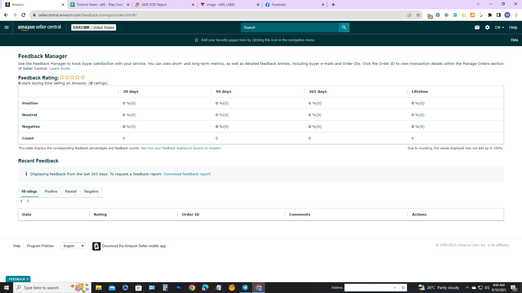The width and height of the screenshot is (522, 293).
Task: Switch to image - AWL LABEL tab
Action: point(229,5)
